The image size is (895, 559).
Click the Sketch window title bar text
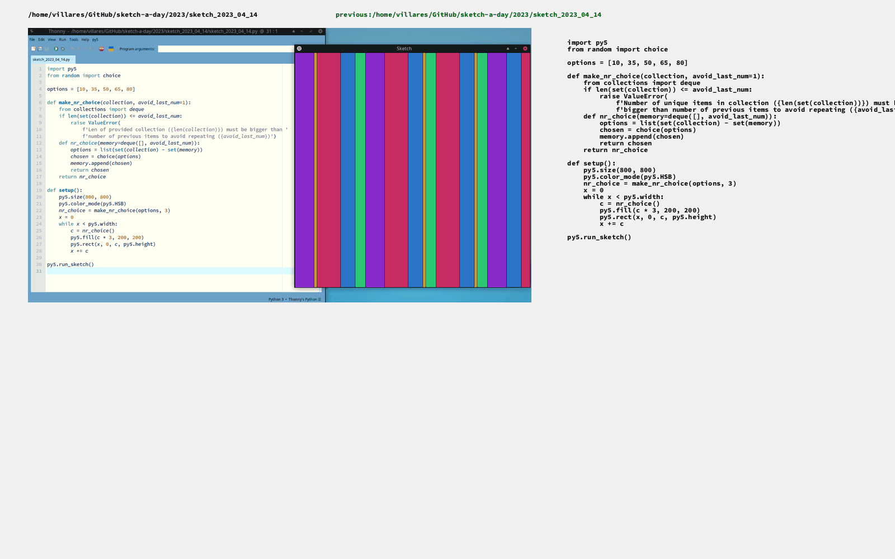(404, 49)
